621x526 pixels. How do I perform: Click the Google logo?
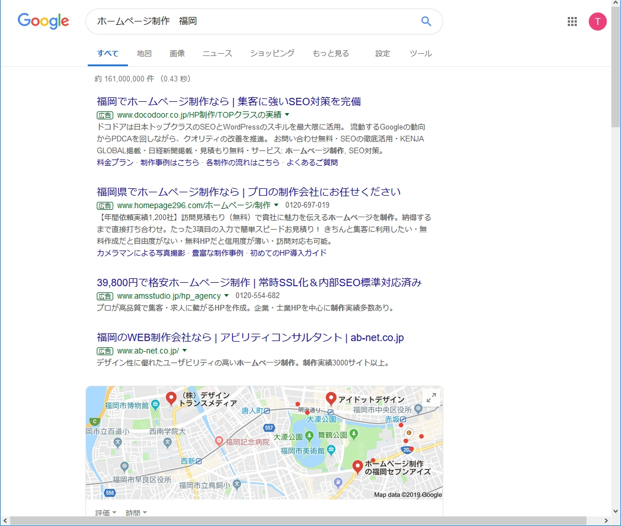pos(44,21)
